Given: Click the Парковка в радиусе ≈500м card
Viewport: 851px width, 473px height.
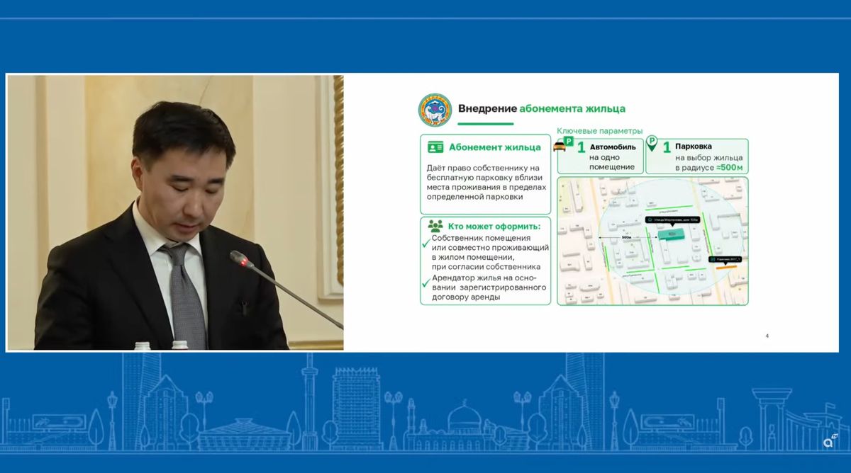Looking at the screenshot, I should click(x=698, y=156).
